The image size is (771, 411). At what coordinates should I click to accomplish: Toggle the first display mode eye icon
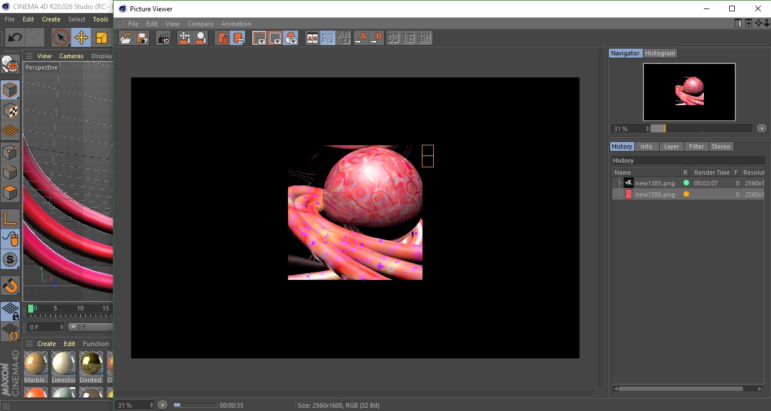(x=259, y=38)
